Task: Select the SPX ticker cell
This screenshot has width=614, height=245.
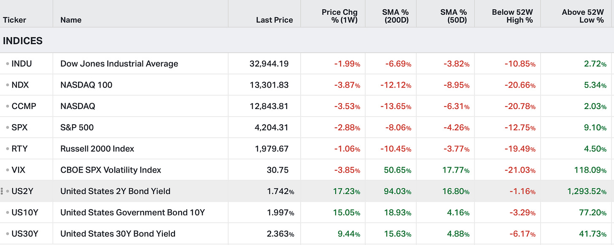Action: [x=19, y=128]
